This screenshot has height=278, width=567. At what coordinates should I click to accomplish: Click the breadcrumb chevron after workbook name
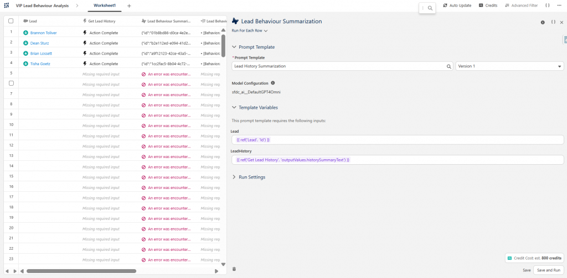(77, 6)
